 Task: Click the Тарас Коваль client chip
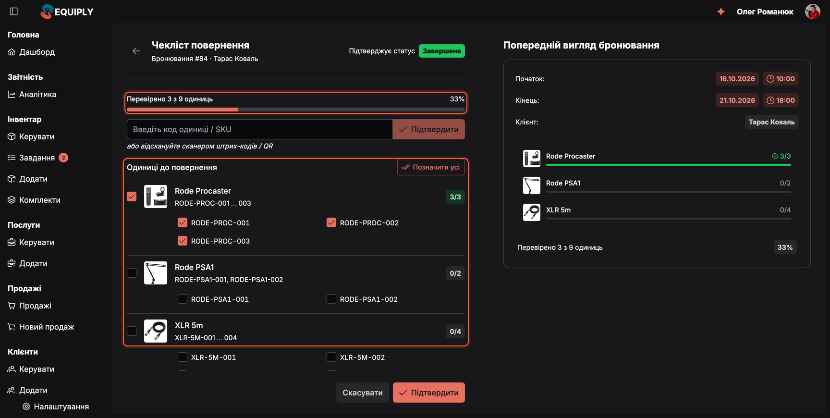pyautogui.click(x=772, y=122)
